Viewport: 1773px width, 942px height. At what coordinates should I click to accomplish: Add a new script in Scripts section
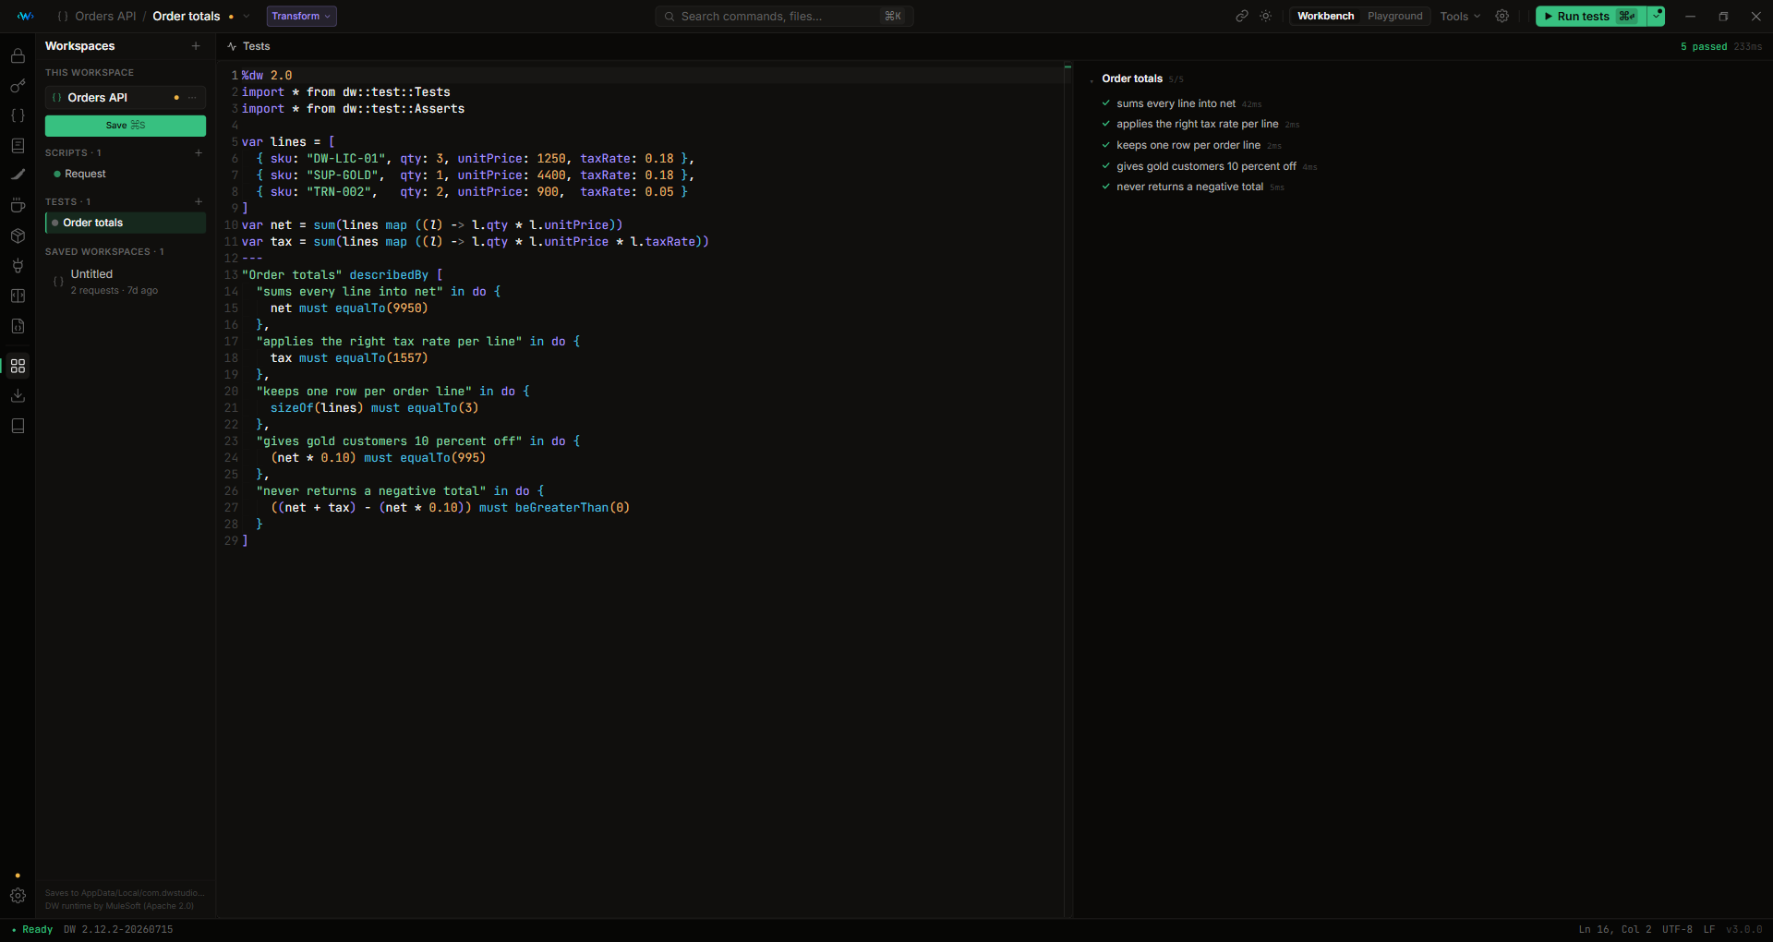199,152
